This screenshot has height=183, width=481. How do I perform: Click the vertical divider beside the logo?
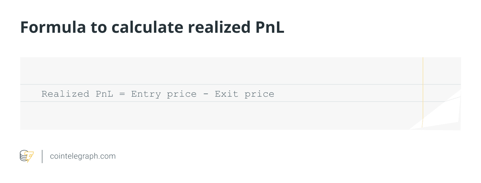point(42,156)
